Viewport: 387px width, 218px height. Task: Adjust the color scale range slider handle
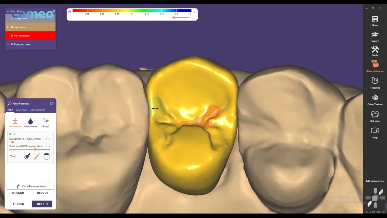click(x=174, y=18)
